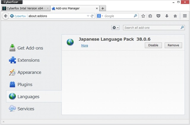Close the bottom add-on bar
Viewport: 190px width, 125px height.
pos(3,122)
